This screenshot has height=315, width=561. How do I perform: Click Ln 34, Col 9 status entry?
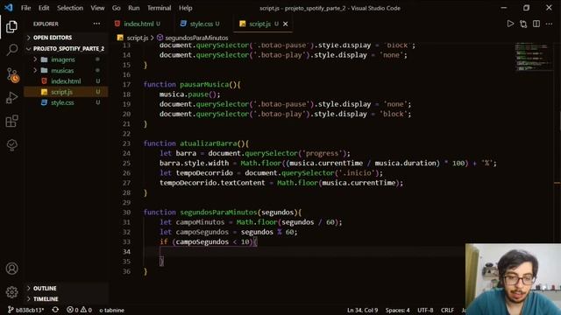[362, 310]
